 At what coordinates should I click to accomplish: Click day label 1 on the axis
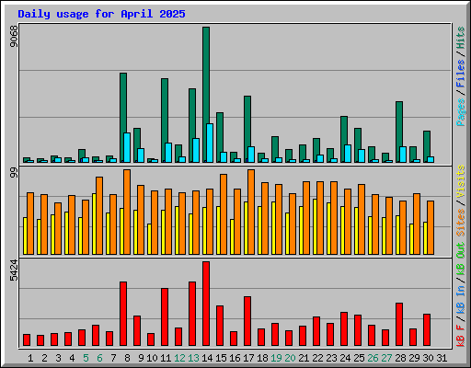pos(30,358)
